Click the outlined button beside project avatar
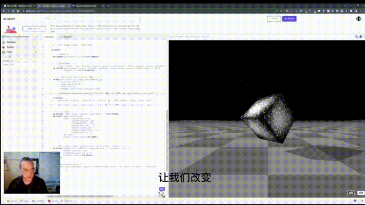Viewport: 365px width, 205px height. point(34,28)
